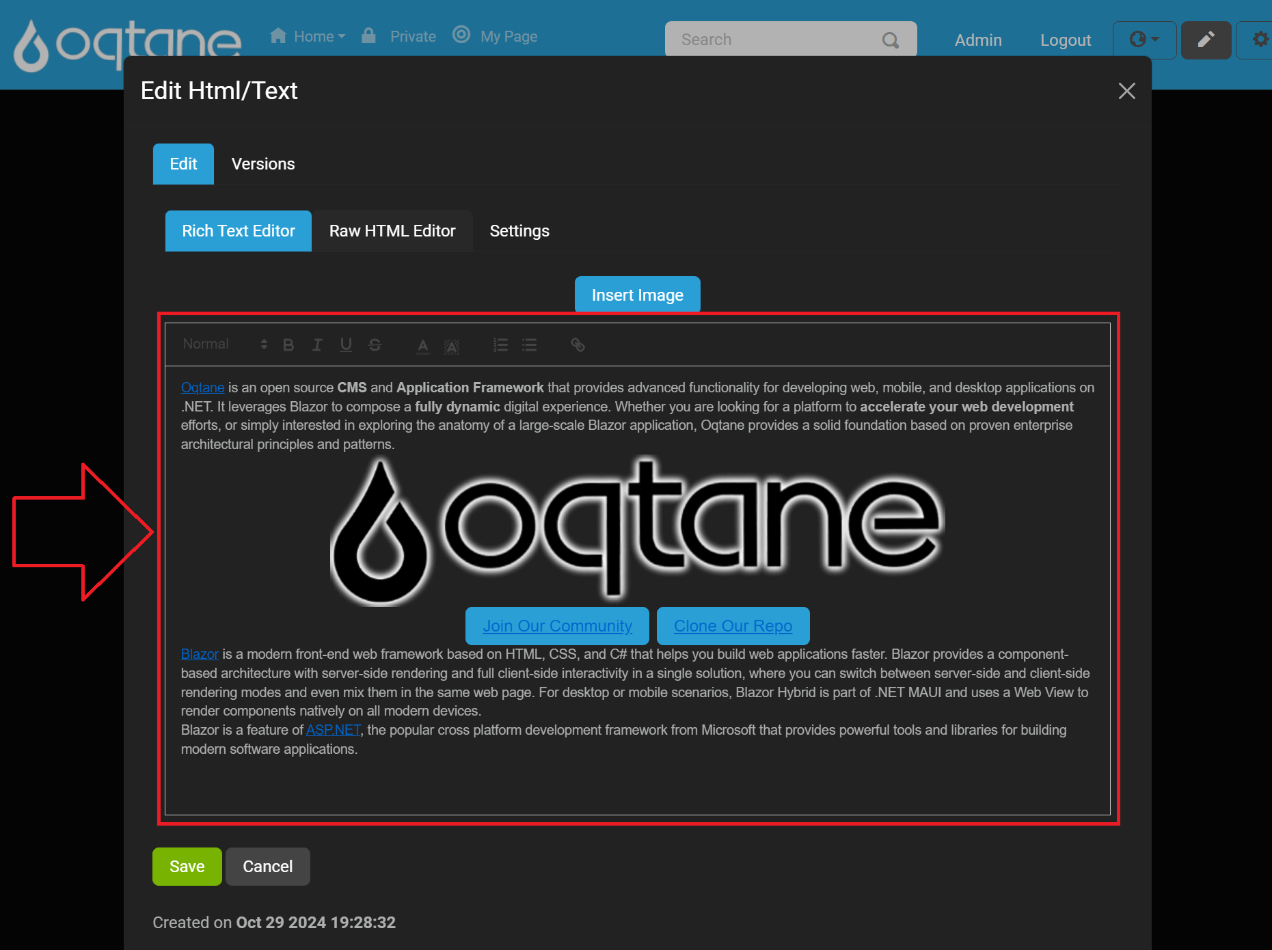Click the pencil edit mode button
The image size is (1272, 950).
pyautogui.click(x=1206, y=40)
